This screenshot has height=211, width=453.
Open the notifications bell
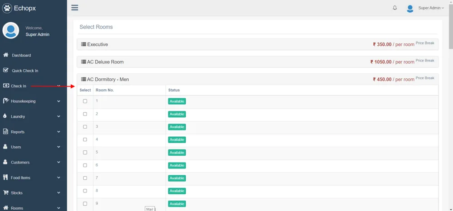pyautogui.click(x=395, y=8)
